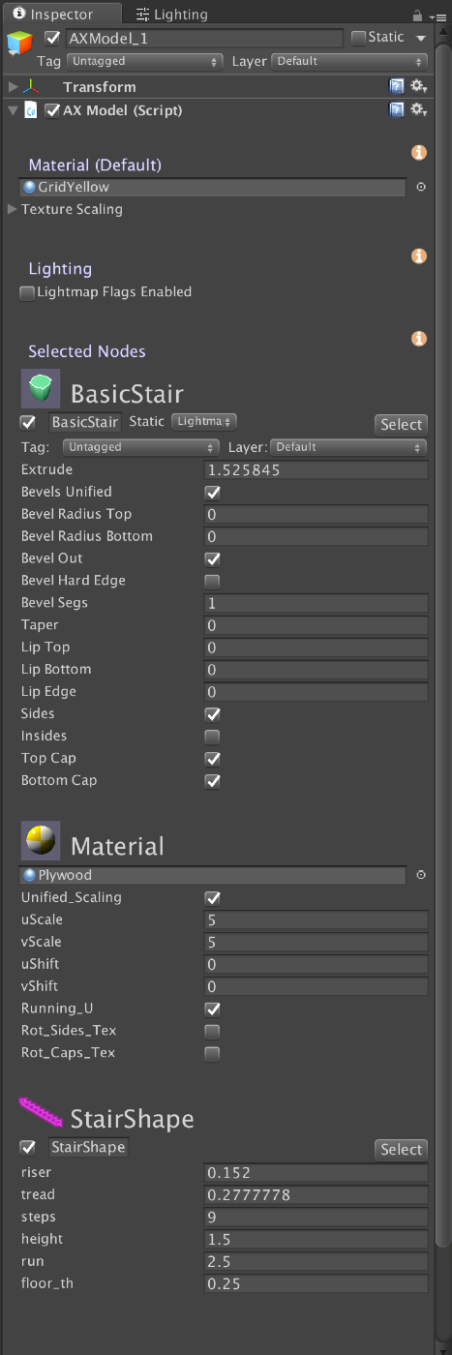This screenshot has width=452, height=1355.
Task: Click the Transform axes icon
Action: 30,87
